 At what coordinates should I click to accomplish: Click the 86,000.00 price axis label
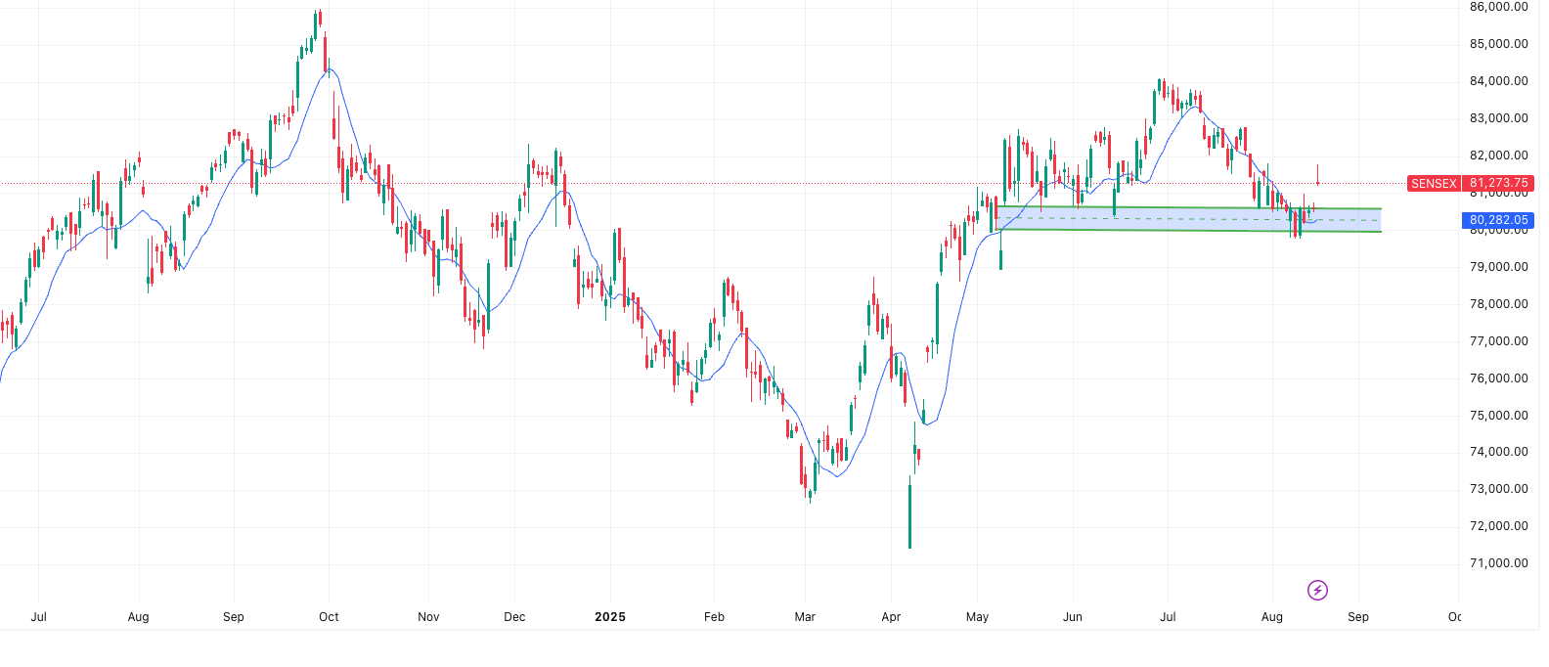pyautogui.click(x=1498, y=7)
